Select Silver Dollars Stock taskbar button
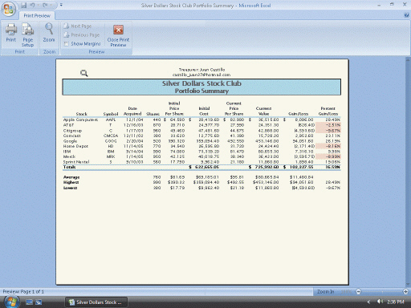The height and width of the screenshot is (308, 411). [x=96, y=302]
